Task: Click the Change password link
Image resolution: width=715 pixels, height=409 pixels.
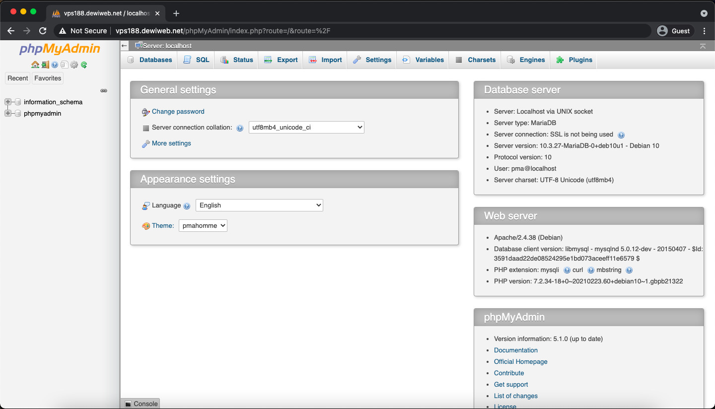Action: tap(178, 112)
